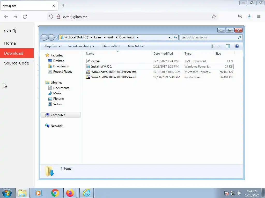265x198 pixels.
Task: Switch to Firefox in taskbar
Action: [70, 193]
